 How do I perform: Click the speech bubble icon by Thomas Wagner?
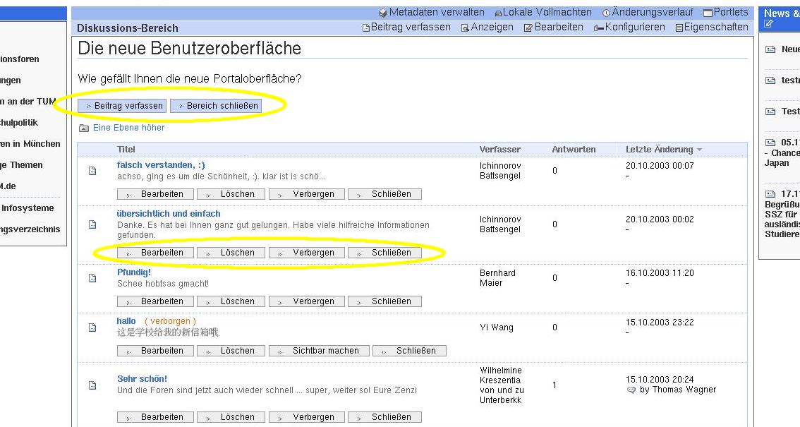pos(631,390)
